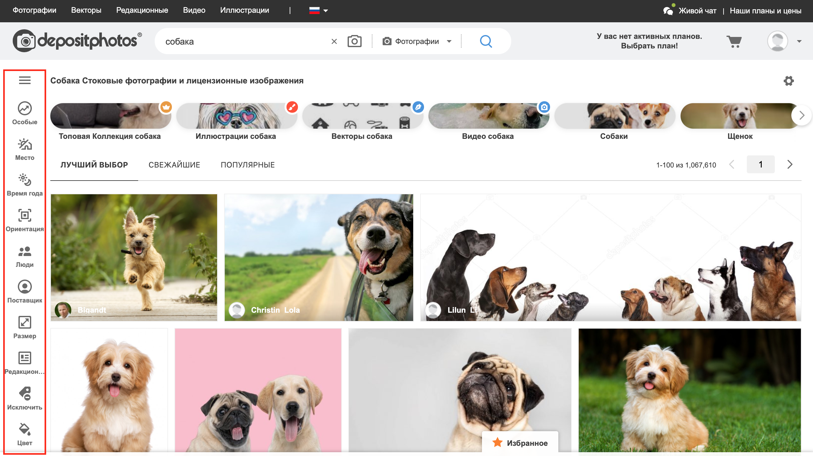Expand the language flag dropdown
813x456 pixels.
pos(319,11)
